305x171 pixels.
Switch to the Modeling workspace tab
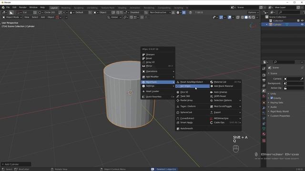coord(66,8)
